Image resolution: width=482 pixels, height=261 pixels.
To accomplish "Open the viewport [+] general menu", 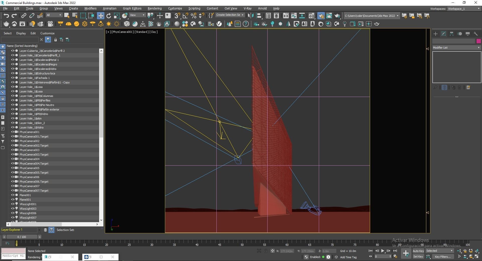I will click(108, 32).
